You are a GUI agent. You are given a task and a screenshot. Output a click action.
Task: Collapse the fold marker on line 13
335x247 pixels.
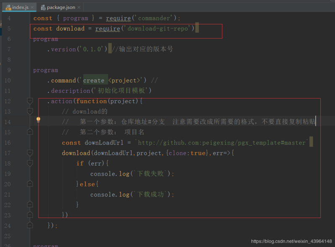(x=30, y=111)
